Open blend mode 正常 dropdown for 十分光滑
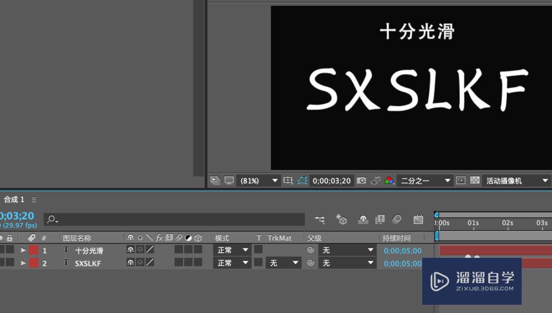Viewport: 552px width, 313px height. [x=232, y=250]
